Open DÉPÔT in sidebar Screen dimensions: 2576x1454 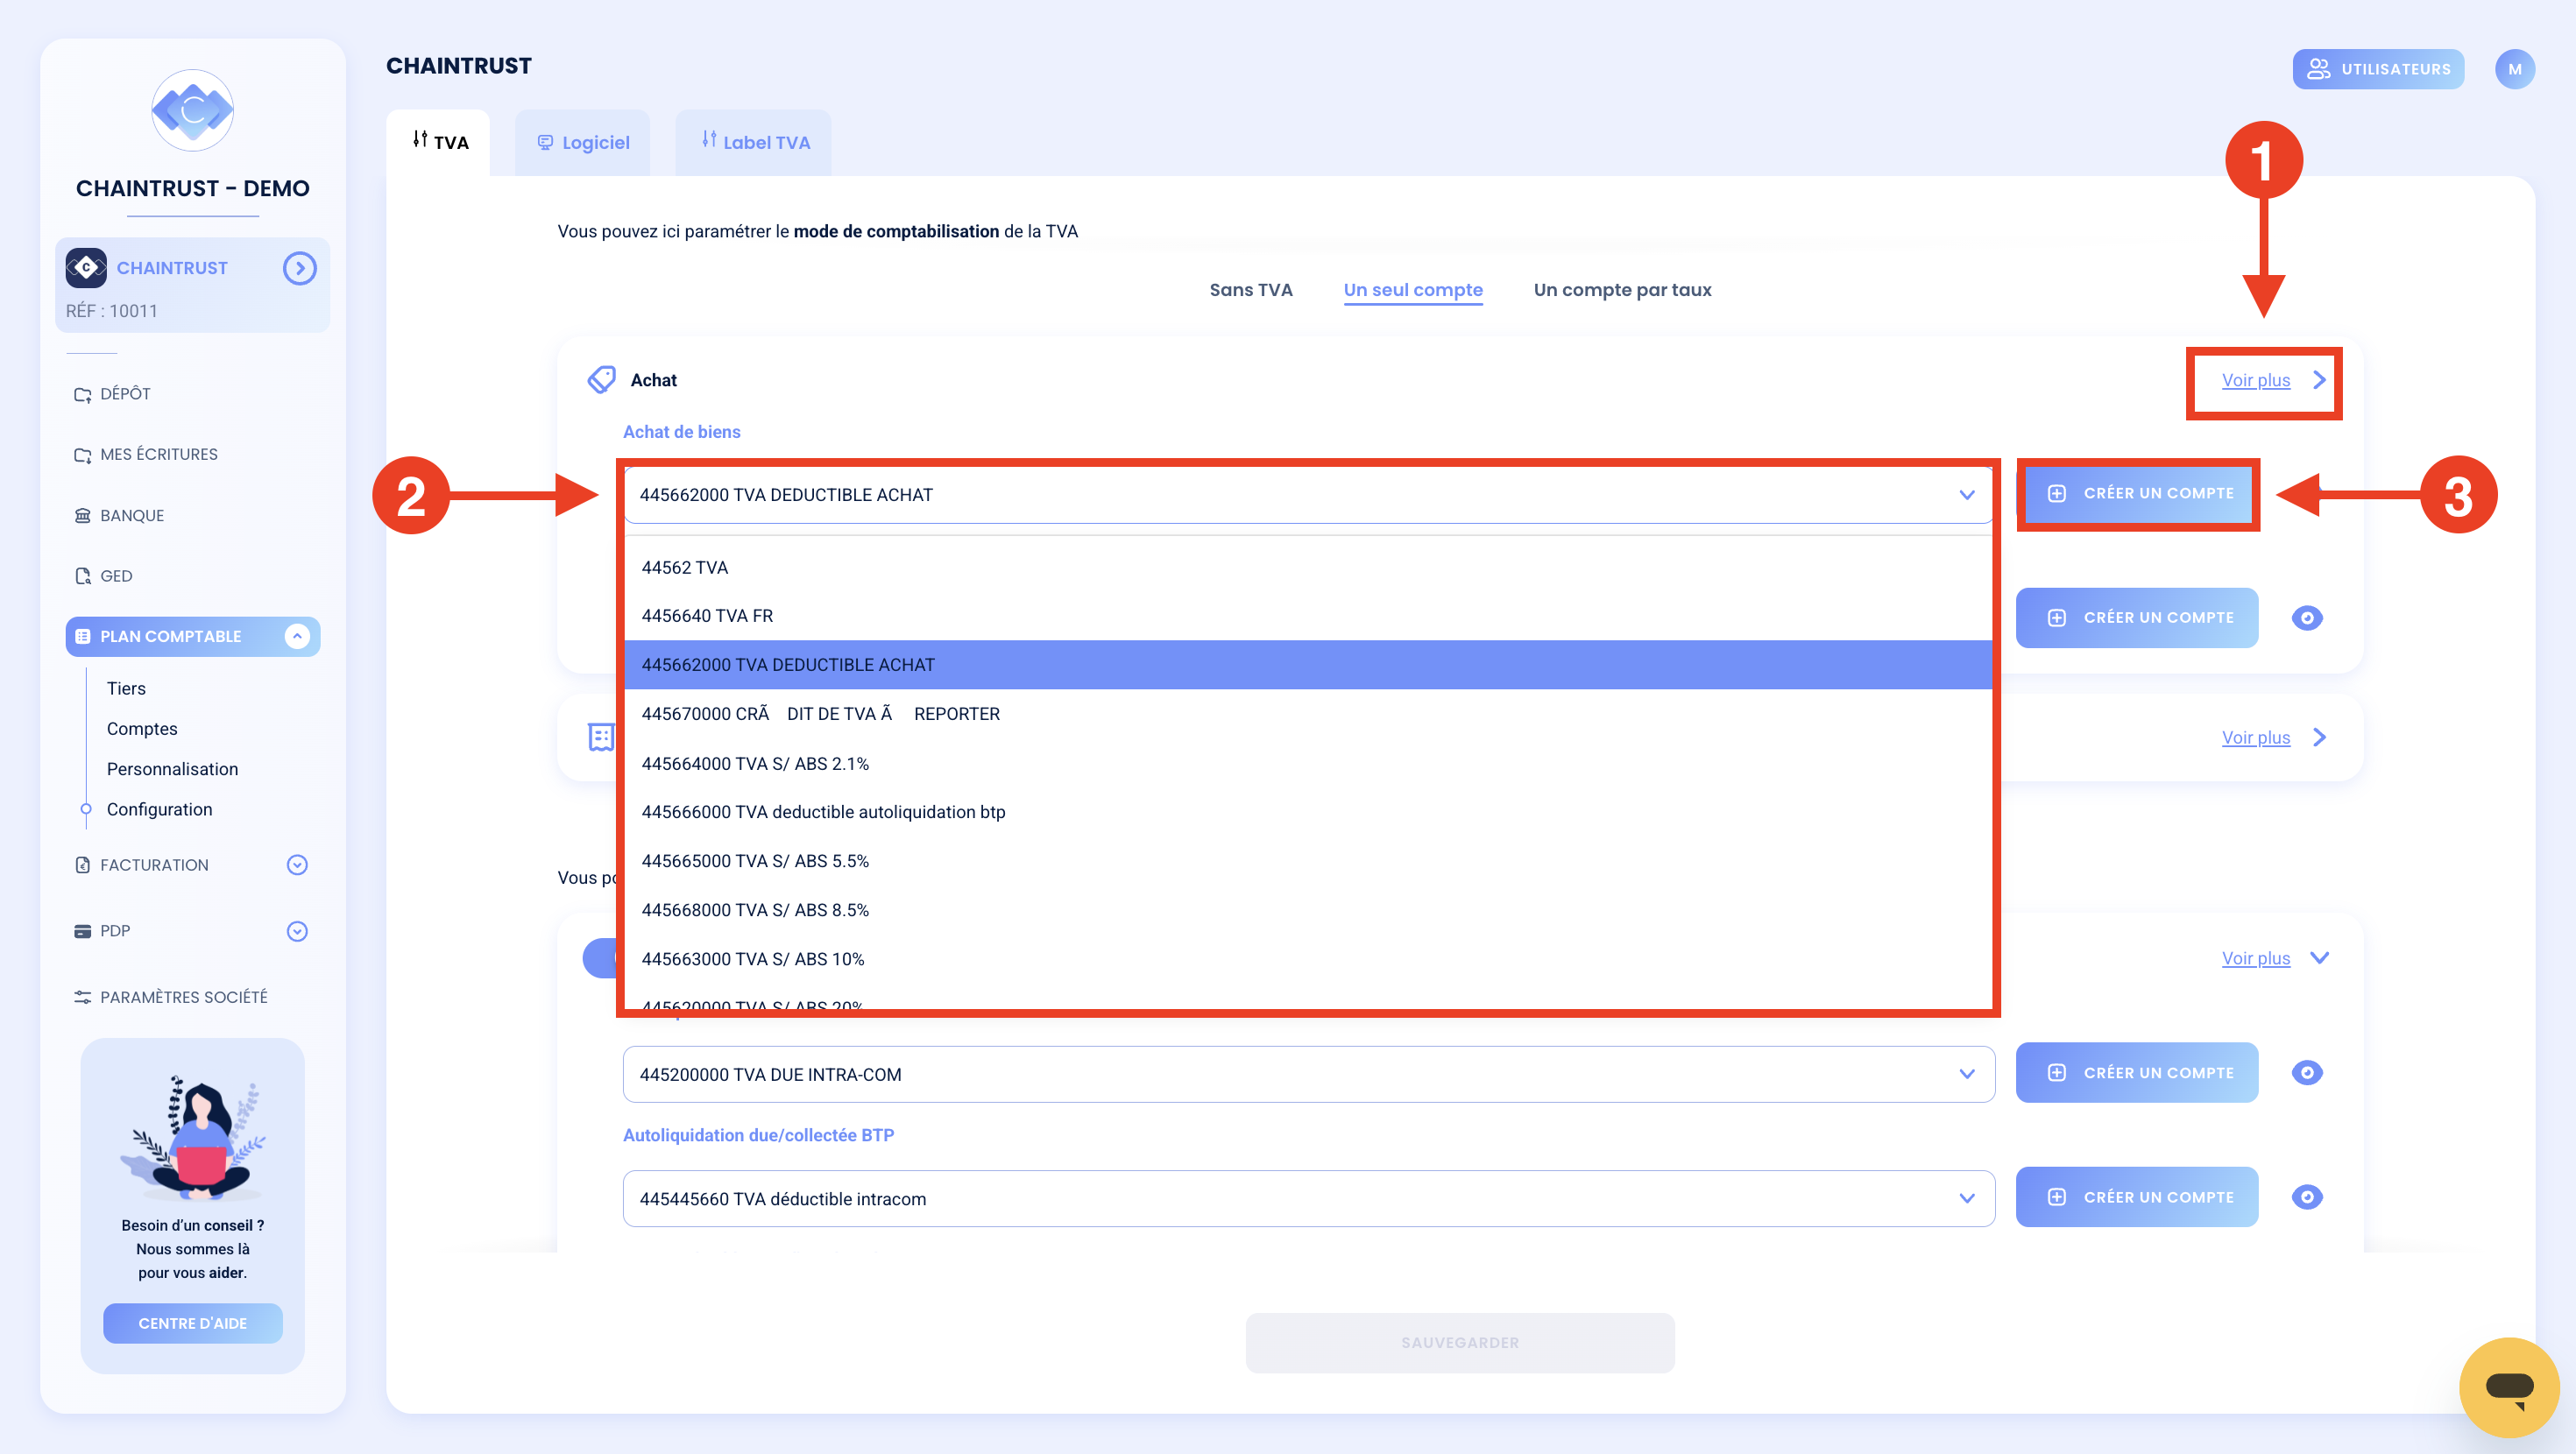(x=125, y=394)
